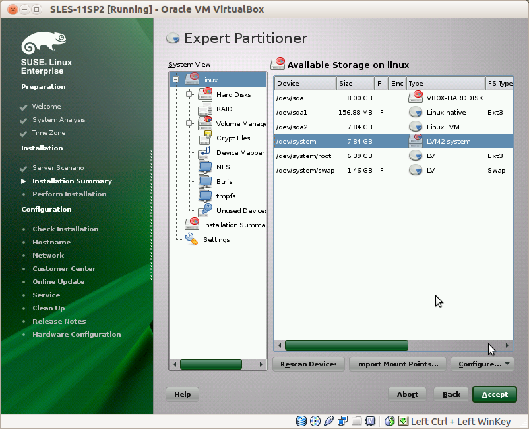Select the /dev/system row
The width and height of the screenshot is (529, 429).
393,141
